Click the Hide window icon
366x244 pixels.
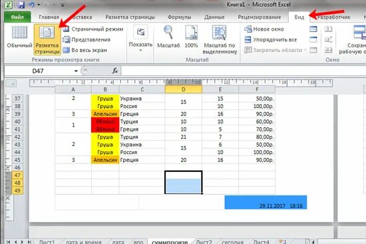[x=313, y=39]
